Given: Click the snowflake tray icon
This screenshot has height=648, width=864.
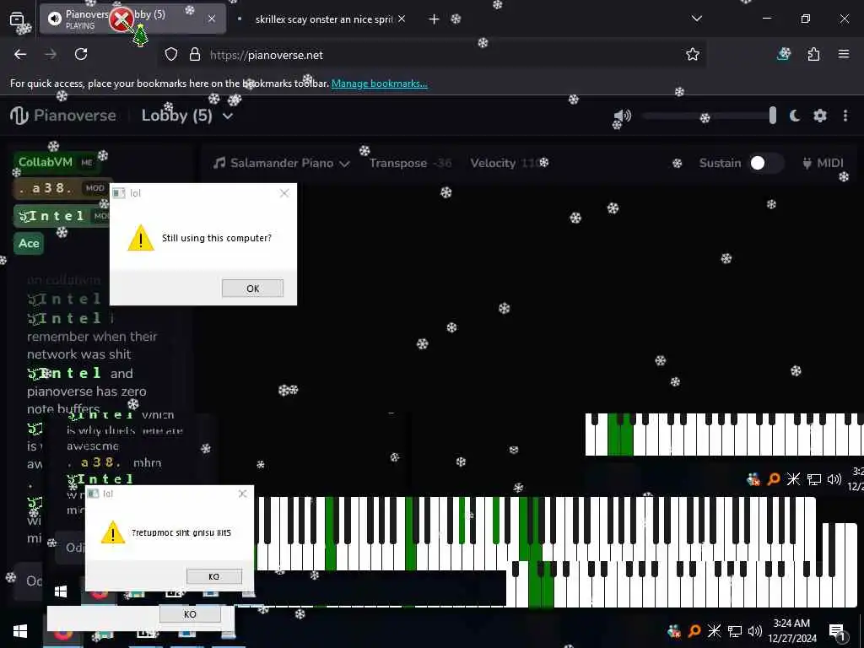Looking at the screenshot, I should pos(714,631).
